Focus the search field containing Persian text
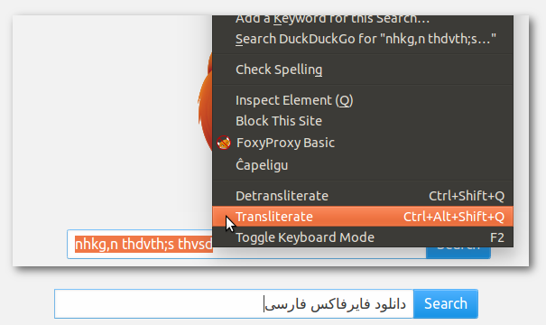 (x=234, y=303)
